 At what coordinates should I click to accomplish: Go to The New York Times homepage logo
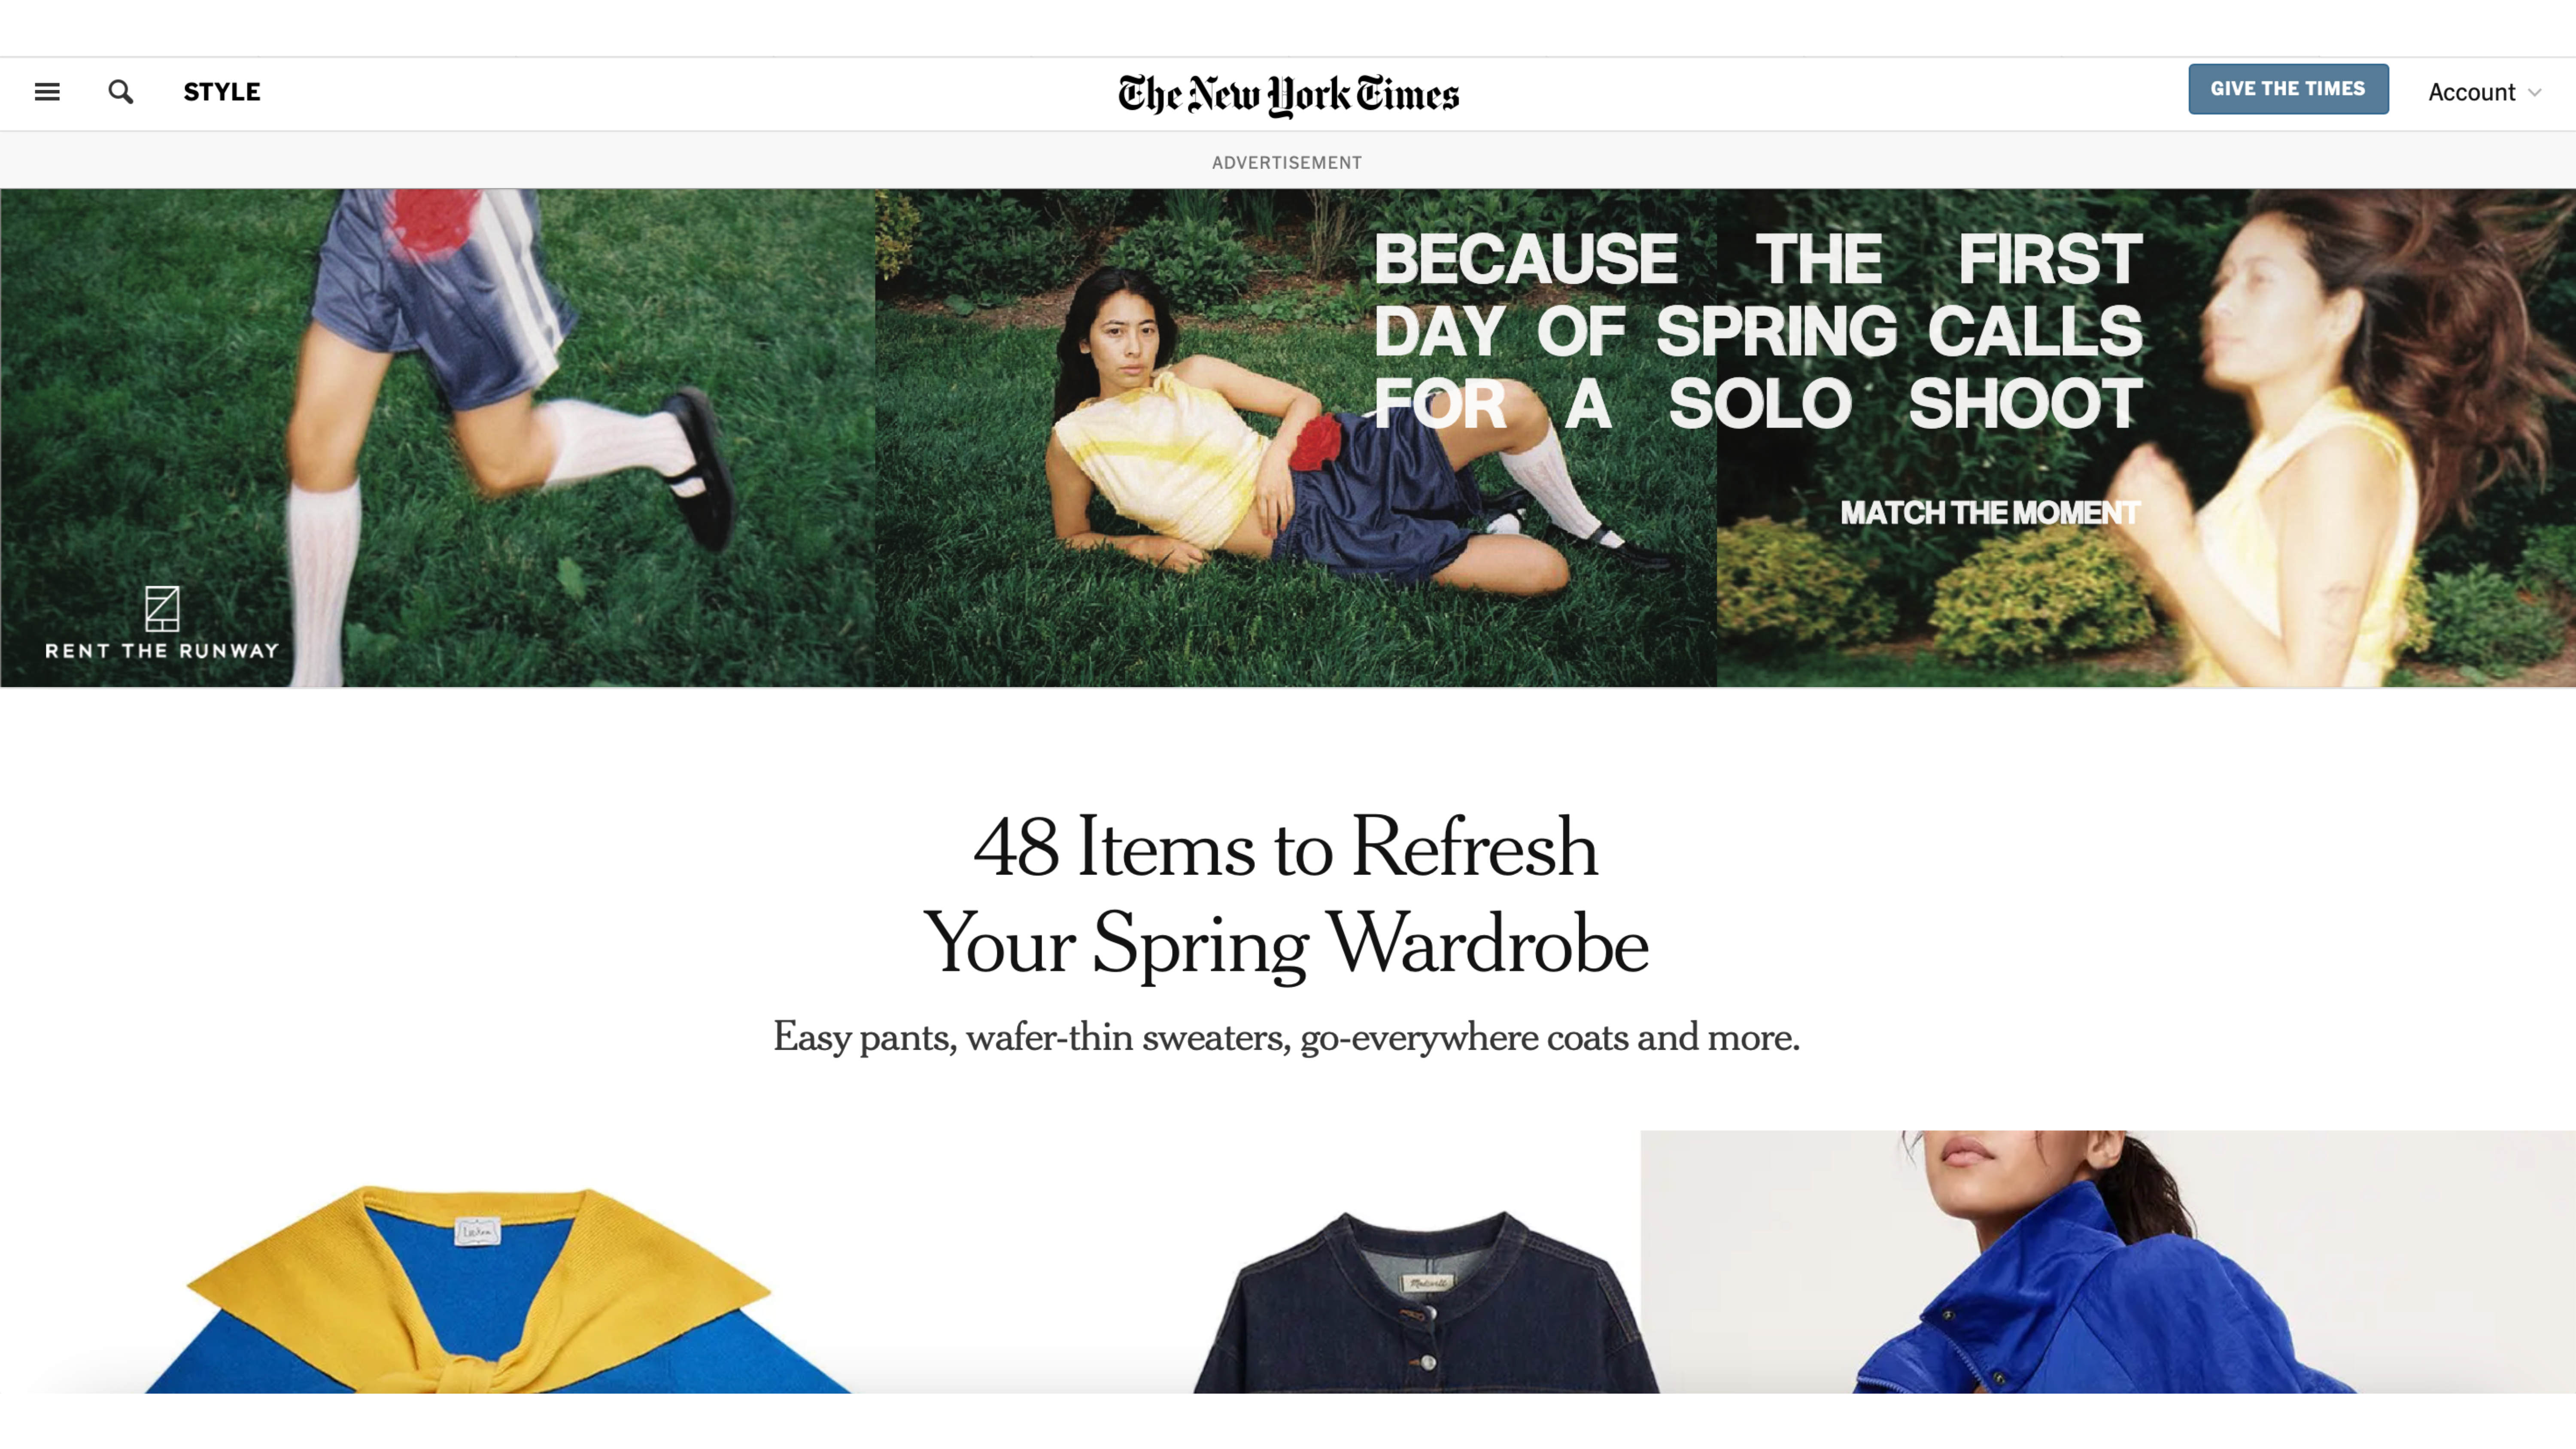click(1288, 94)
